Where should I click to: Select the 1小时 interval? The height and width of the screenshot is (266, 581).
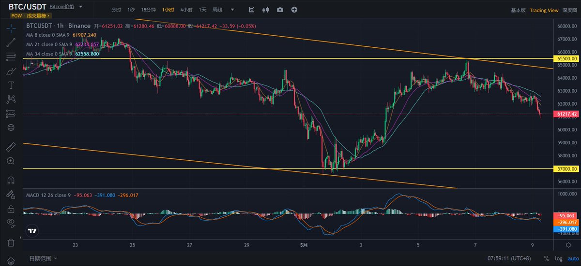point(168,10)
